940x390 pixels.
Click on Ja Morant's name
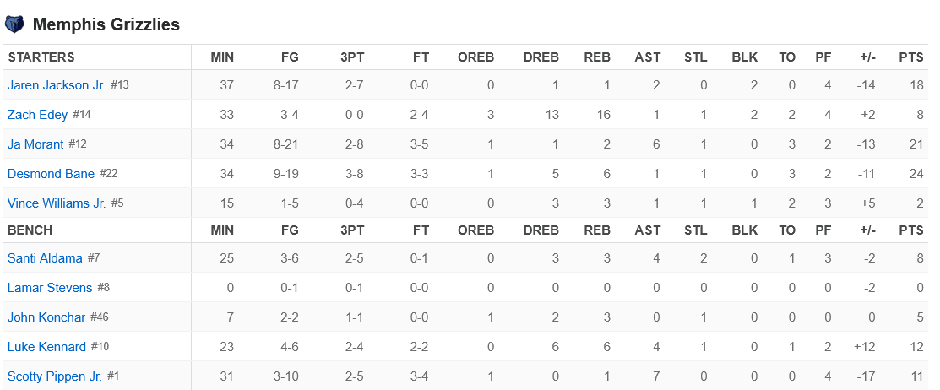coord(35,144)
